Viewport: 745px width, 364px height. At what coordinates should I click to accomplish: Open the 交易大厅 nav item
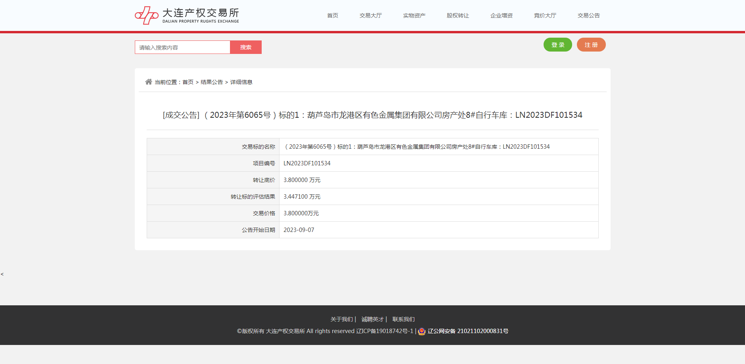(x=371, y=15)
